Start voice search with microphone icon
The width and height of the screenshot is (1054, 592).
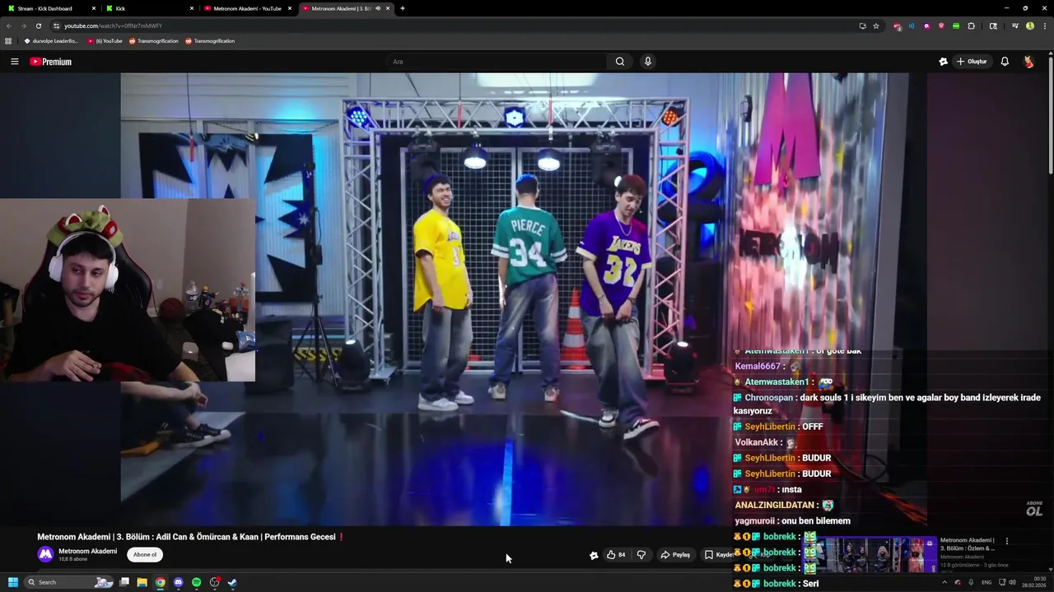(648, 62)
